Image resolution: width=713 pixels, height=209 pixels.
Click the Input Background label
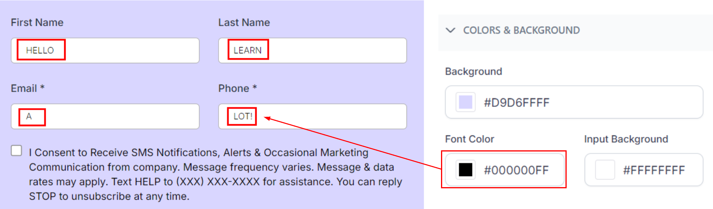pyautogui.click(x=626, y=139)
